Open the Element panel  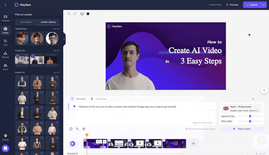pyautogui.click(x=5, y=55)
